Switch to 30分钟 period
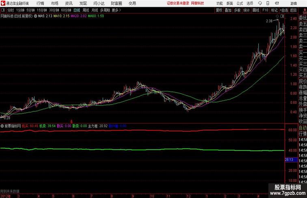The width and height of the screenshot is (307, 198). (x=54, y=10)
